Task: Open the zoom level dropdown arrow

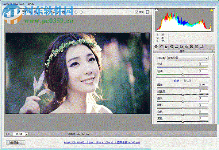Action: [27, 134]
